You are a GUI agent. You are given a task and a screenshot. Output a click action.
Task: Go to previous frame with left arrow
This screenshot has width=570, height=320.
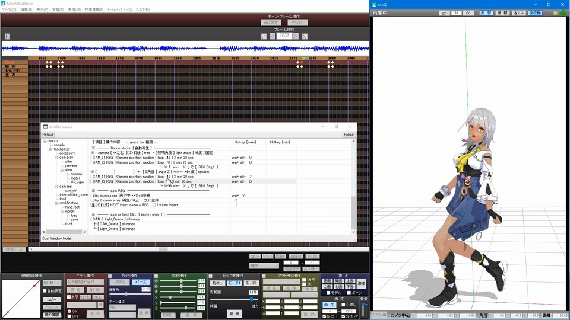[273, 36]
